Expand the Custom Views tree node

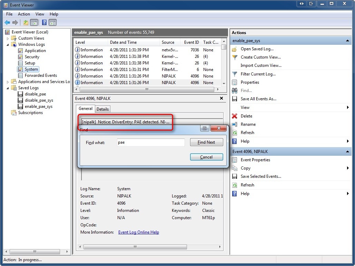tap(8, 38)
